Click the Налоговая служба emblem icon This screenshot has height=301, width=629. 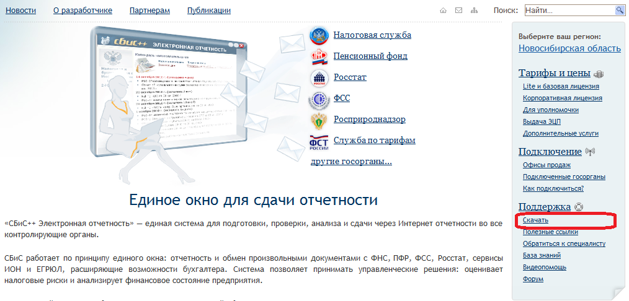click(319, 35)
